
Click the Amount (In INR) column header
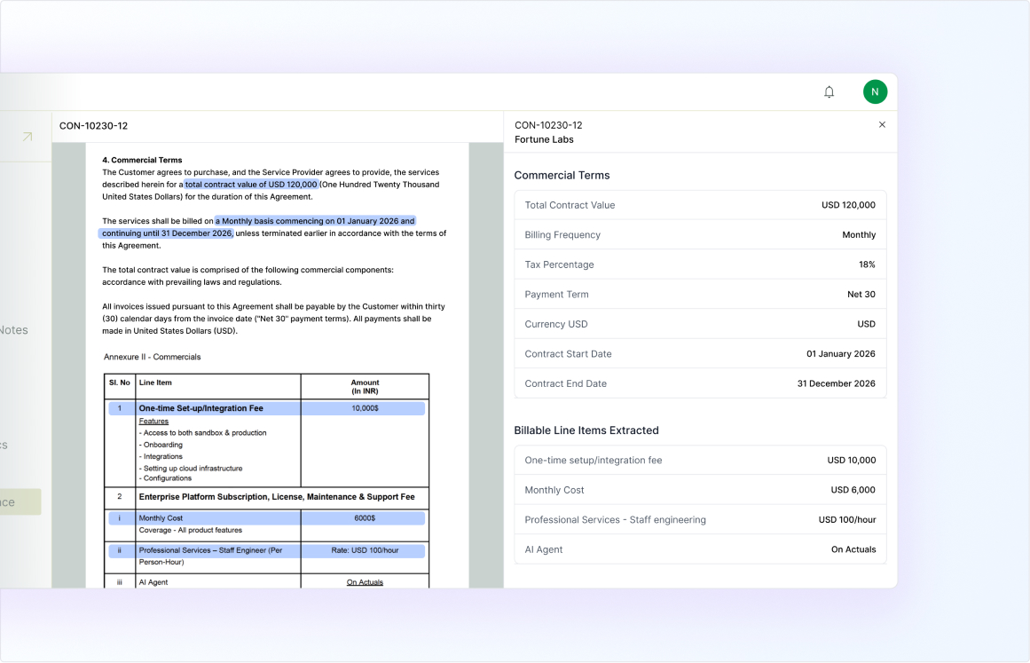point(365,386)
